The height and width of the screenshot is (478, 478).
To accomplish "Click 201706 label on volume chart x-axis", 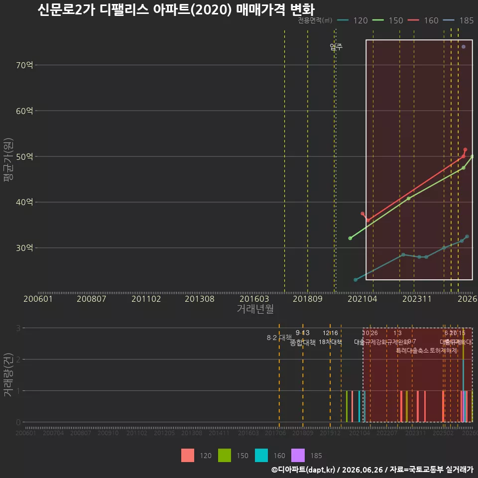I will coord(275,433).
